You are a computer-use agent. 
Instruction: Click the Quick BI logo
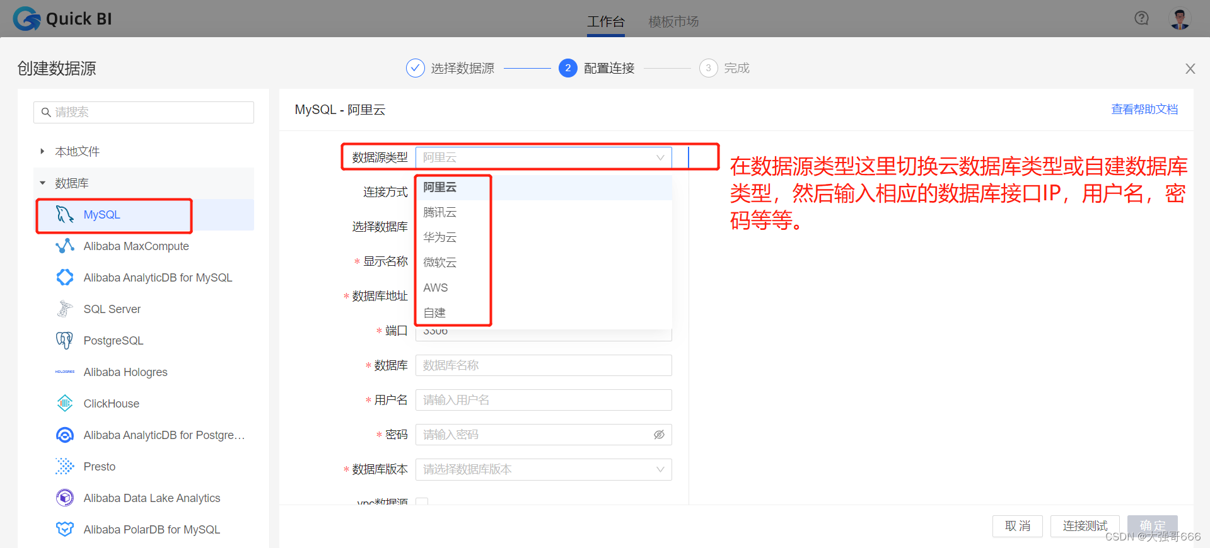tap(62, 19)
